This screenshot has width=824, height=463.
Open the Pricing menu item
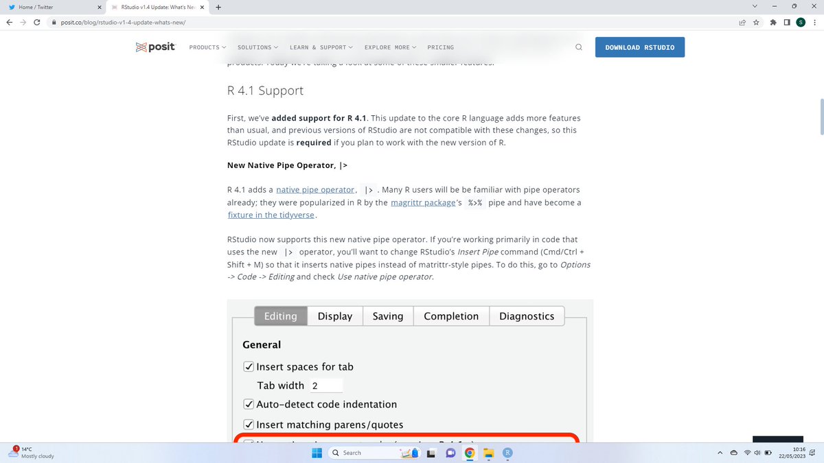click(440, 47)
